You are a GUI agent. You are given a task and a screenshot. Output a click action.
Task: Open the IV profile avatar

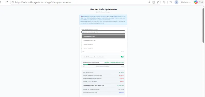[176, 2]
